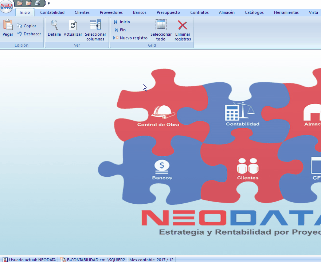Open the NeoData application menu logo
Image resolution: width=321 pixels, height=262 pixels.
(6, 6)
